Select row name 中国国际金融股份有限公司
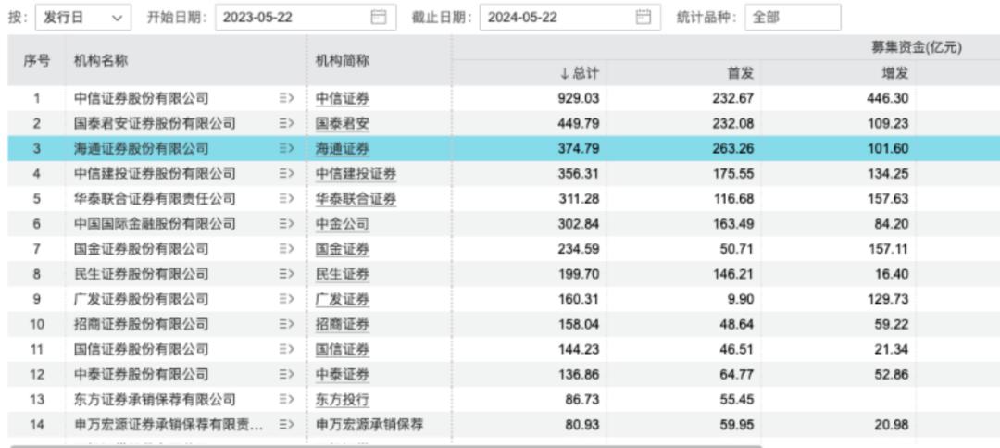 point(155,224)
